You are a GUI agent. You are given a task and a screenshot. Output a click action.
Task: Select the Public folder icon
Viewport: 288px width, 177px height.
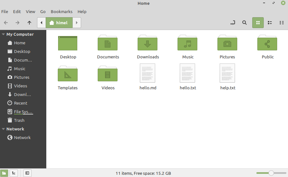[x=267, y=43]
